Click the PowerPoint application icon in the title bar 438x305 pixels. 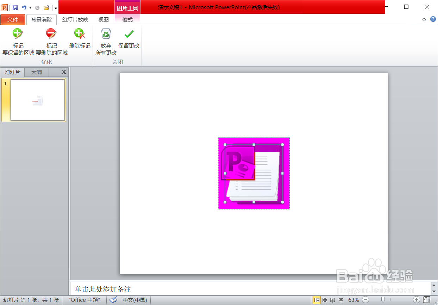tap(4, 7)
